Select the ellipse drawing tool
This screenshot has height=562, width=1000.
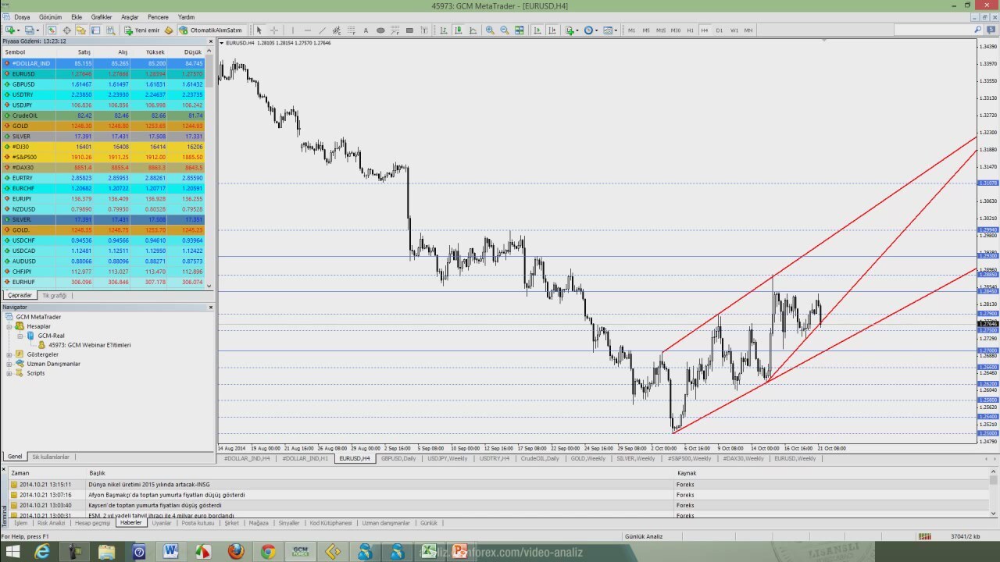coord(380,30)
